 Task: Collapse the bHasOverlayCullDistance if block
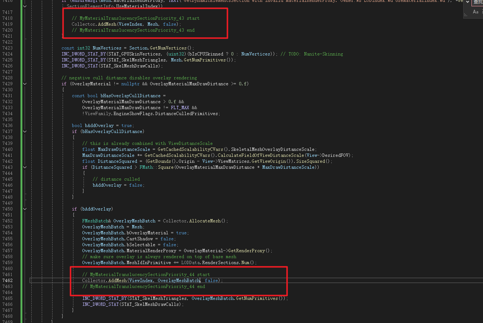(x=25, y=132)
